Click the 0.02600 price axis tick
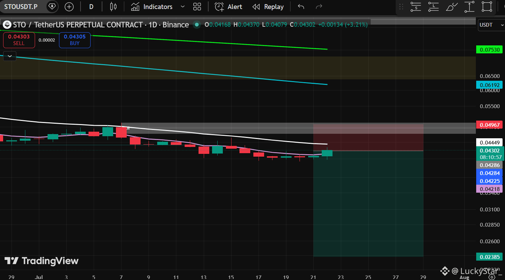The image size is (505, 280). point(490,241)
